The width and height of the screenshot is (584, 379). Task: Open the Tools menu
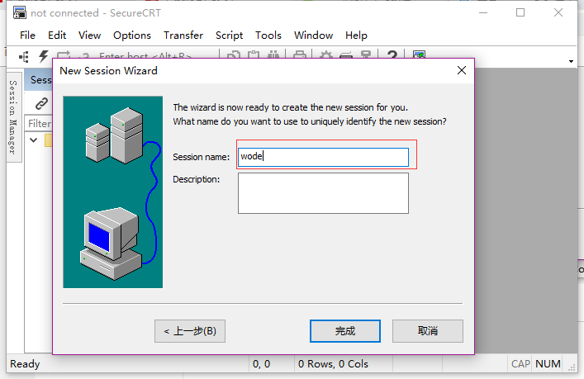[268, 35]
